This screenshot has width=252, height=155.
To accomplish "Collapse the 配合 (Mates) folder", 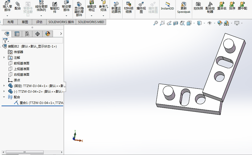I will [x=4, y=97].
